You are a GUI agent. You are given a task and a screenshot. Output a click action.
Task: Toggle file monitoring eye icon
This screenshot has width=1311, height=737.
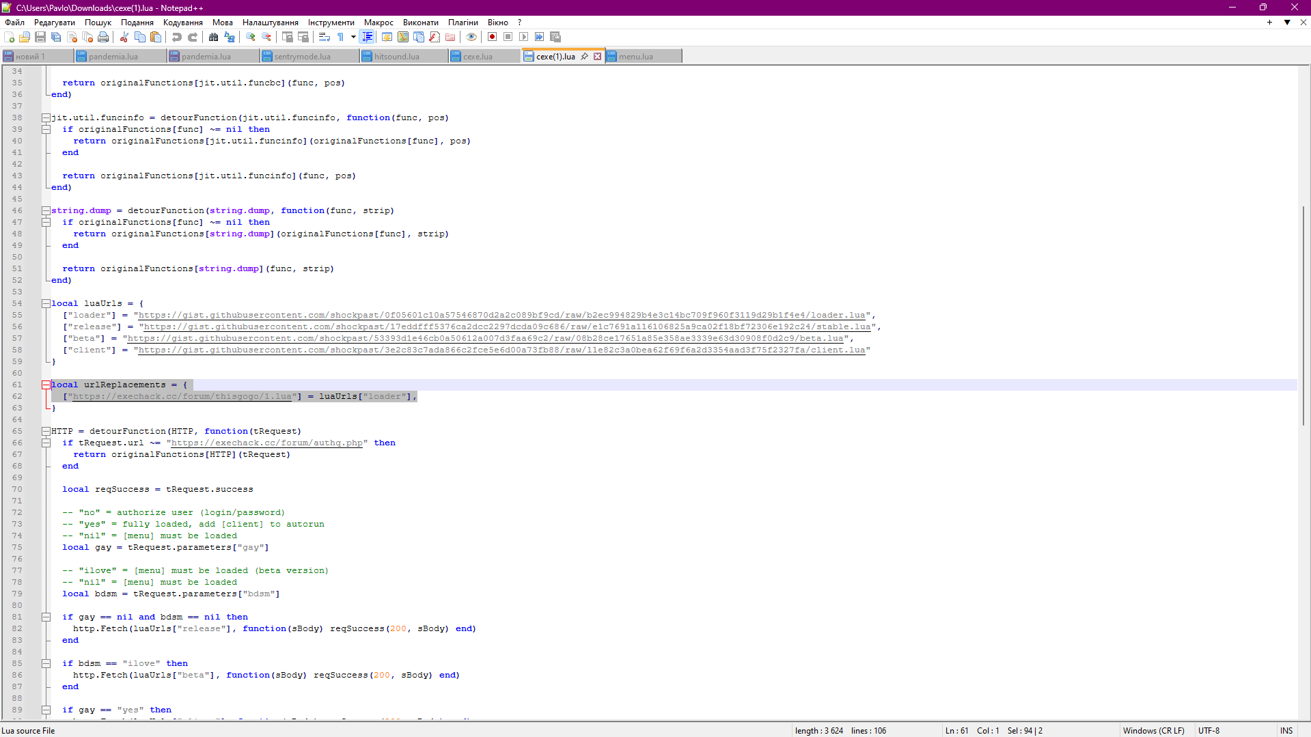pos(471,37)
